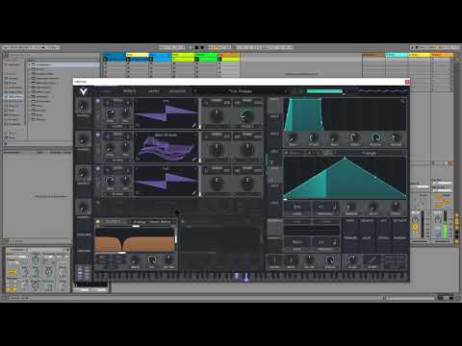Screen dimensions: 462x346
Task: Click Oscillator 2 distortion knob
Action: click(247, 149)
